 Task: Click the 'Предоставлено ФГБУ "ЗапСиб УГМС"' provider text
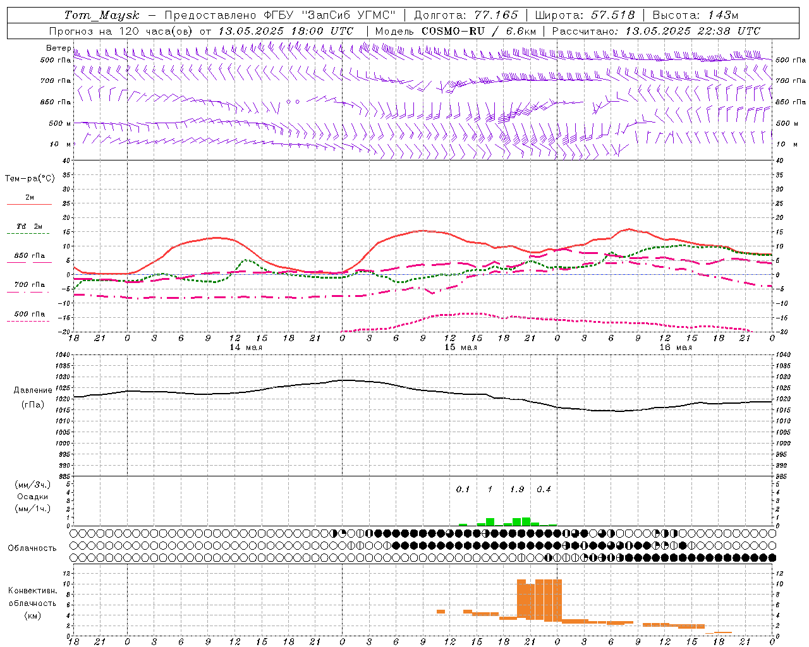tap(280, 15)
